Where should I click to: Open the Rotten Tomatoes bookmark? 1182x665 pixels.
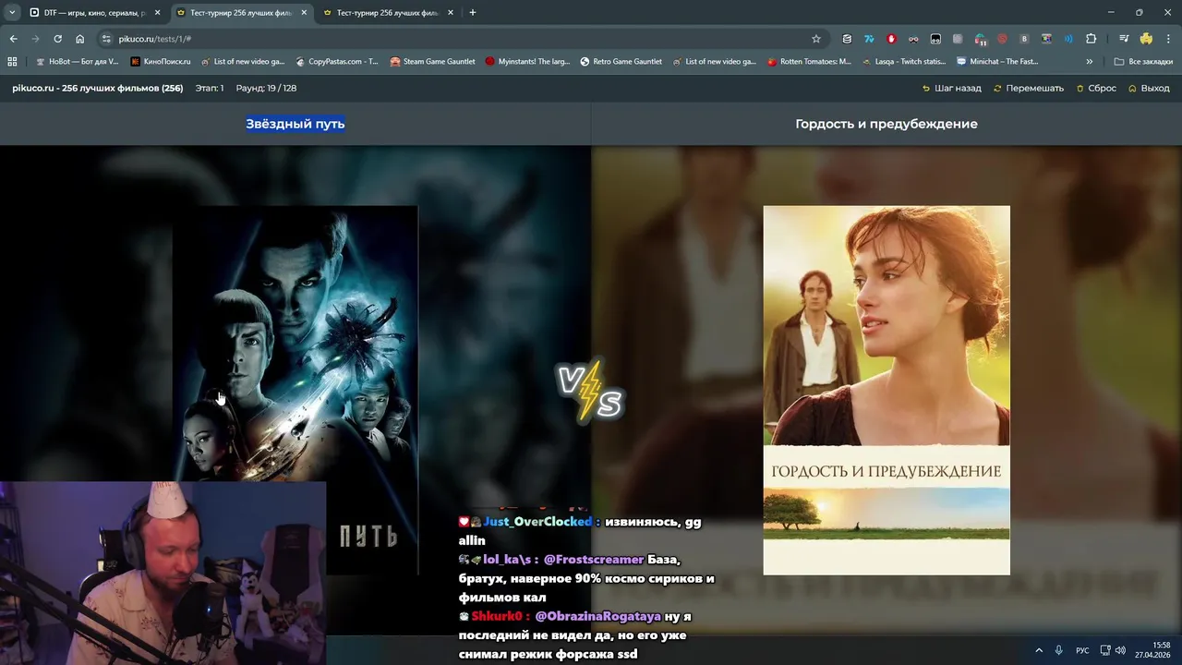pyautogui.click(x=809, y=62)
